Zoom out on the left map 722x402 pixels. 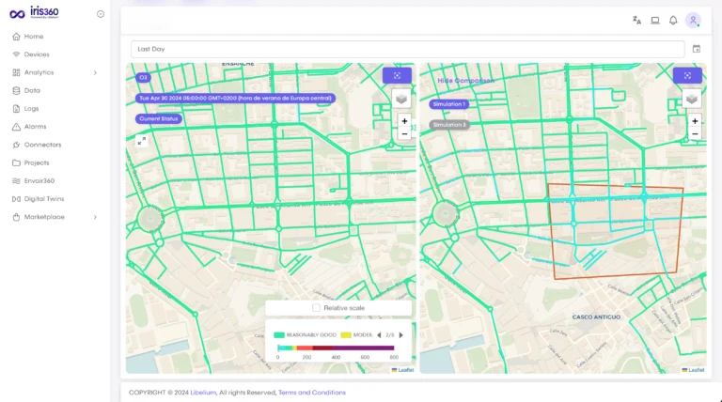pyautogui.click(x=404, y=134)
